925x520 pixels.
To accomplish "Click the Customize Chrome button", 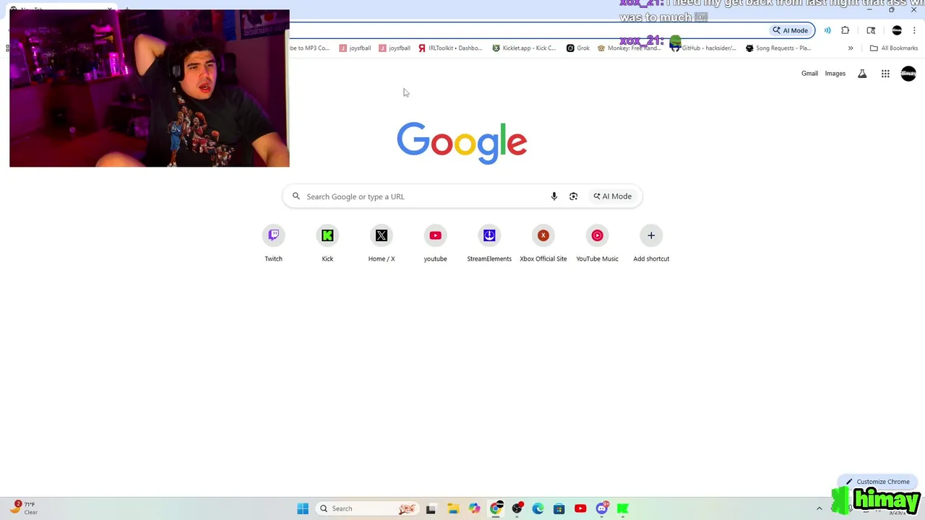I will [x=877, y=482].
